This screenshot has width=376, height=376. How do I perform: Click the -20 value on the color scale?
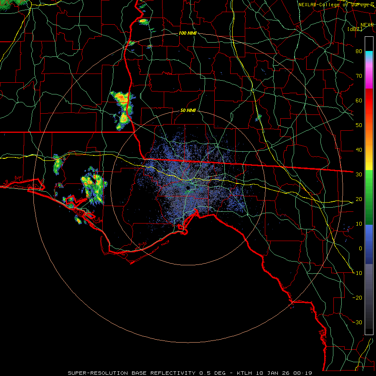point(358,297)
